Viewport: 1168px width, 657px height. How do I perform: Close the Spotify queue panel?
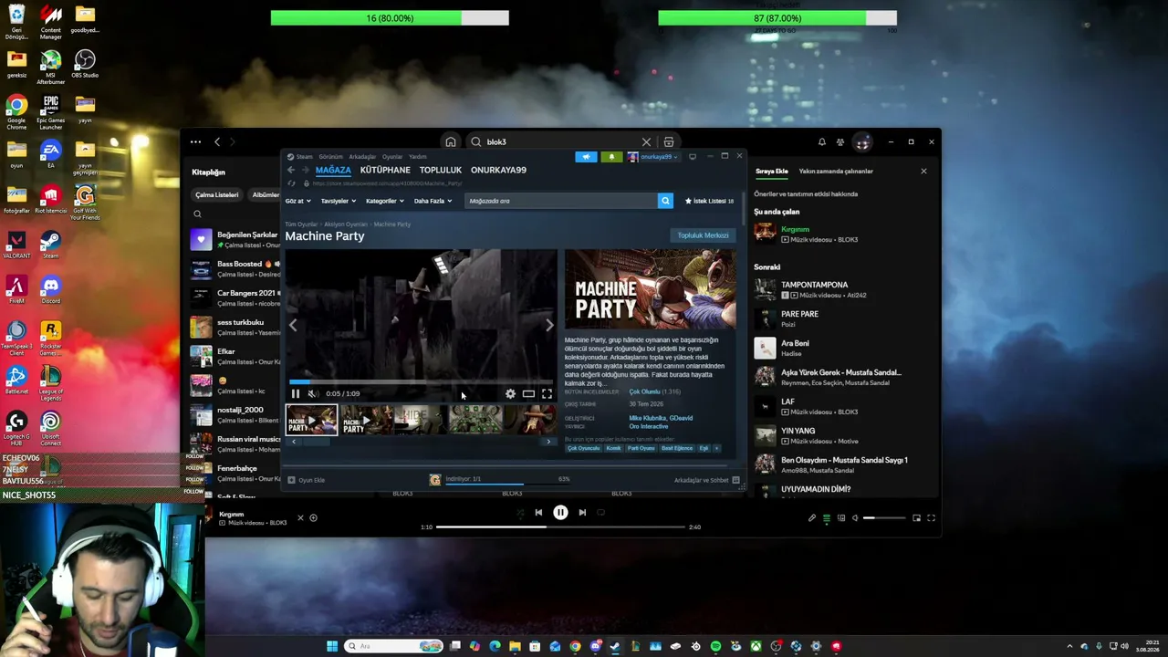coord(923,172)
